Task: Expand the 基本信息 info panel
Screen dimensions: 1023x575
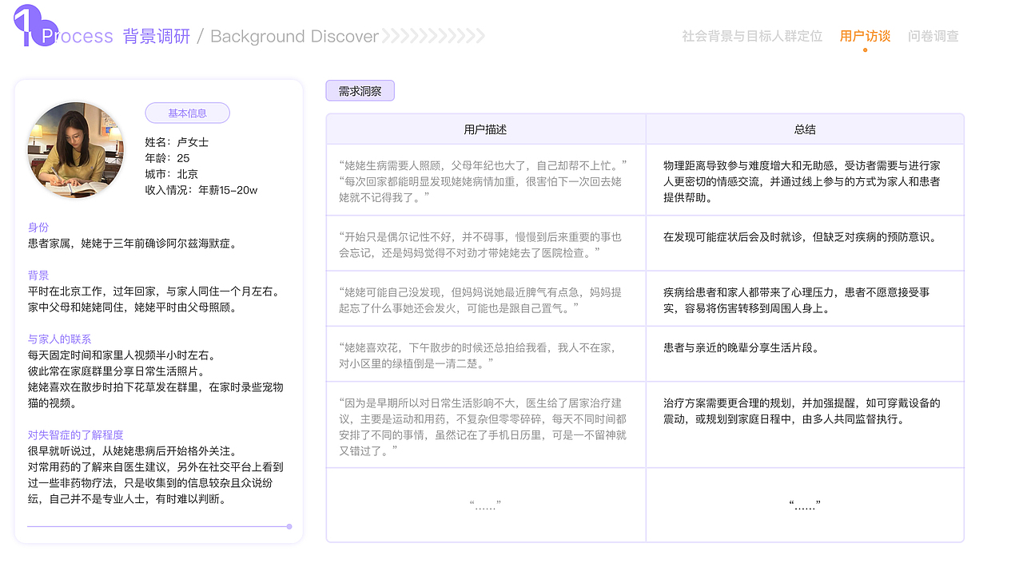Action: [x=187, y=113]
